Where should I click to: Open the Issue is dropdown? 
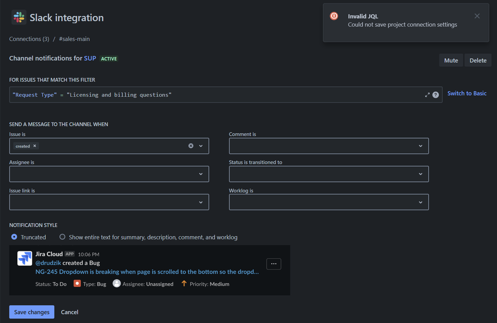click(200, 146)
